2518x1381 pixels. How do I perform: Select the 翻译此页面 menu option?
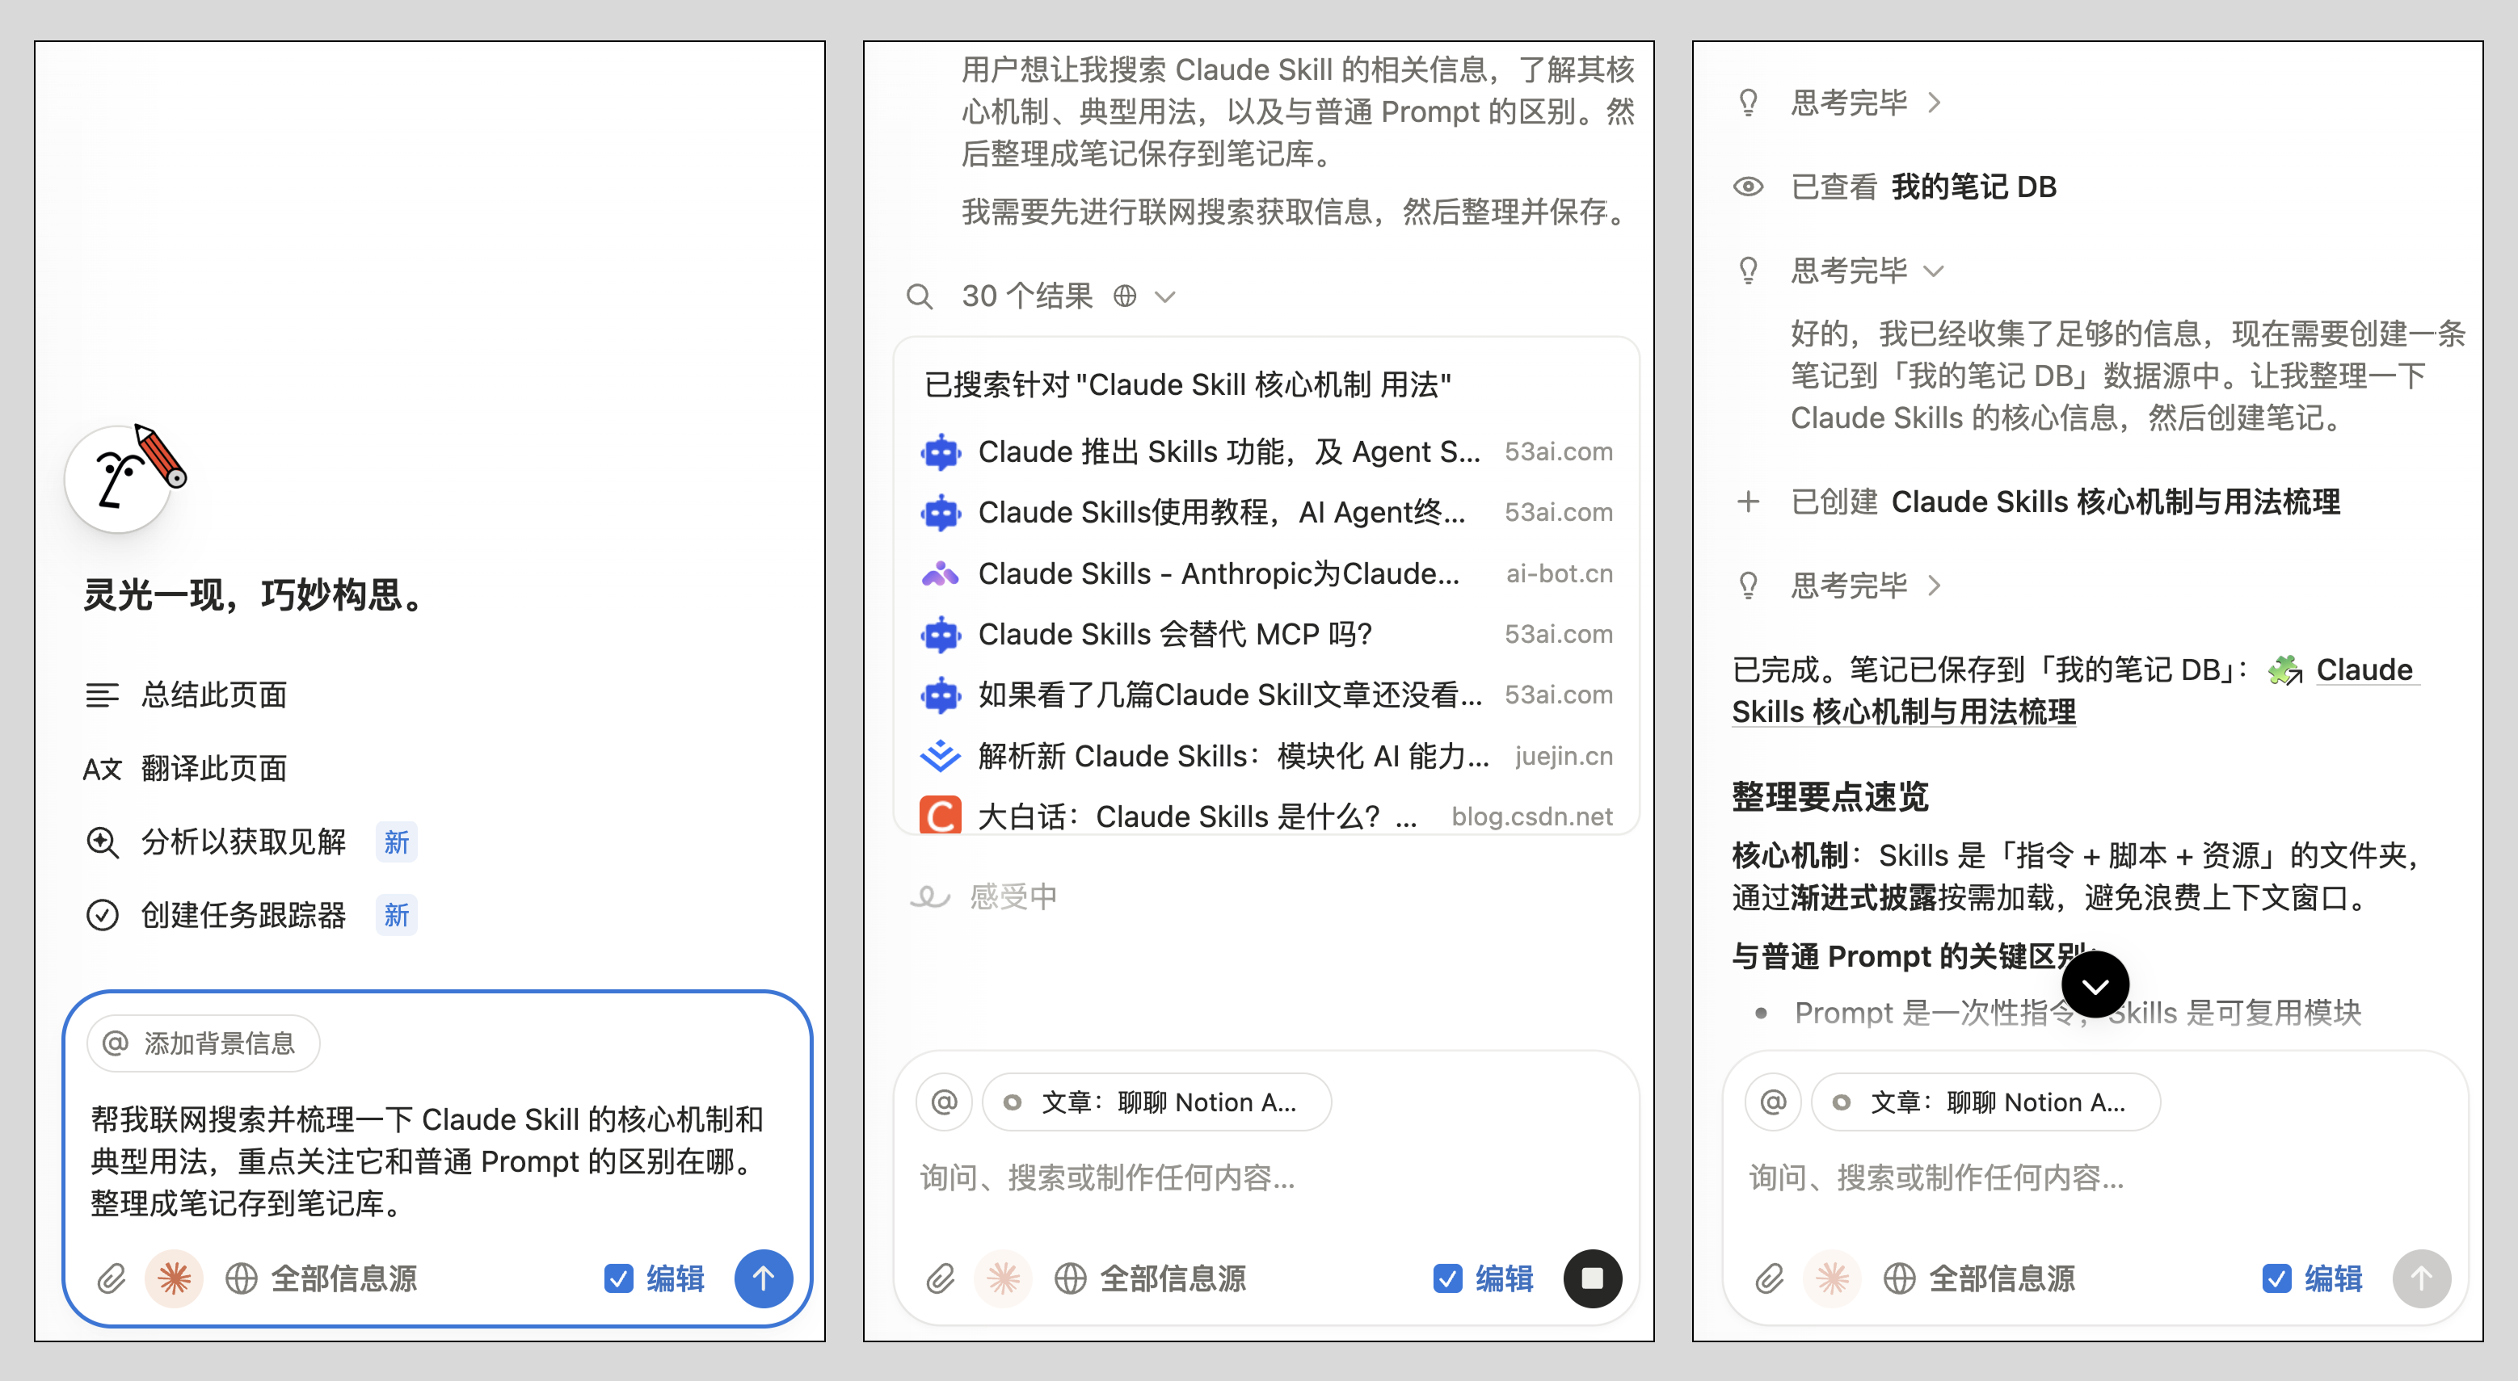[x=213, y=769]
